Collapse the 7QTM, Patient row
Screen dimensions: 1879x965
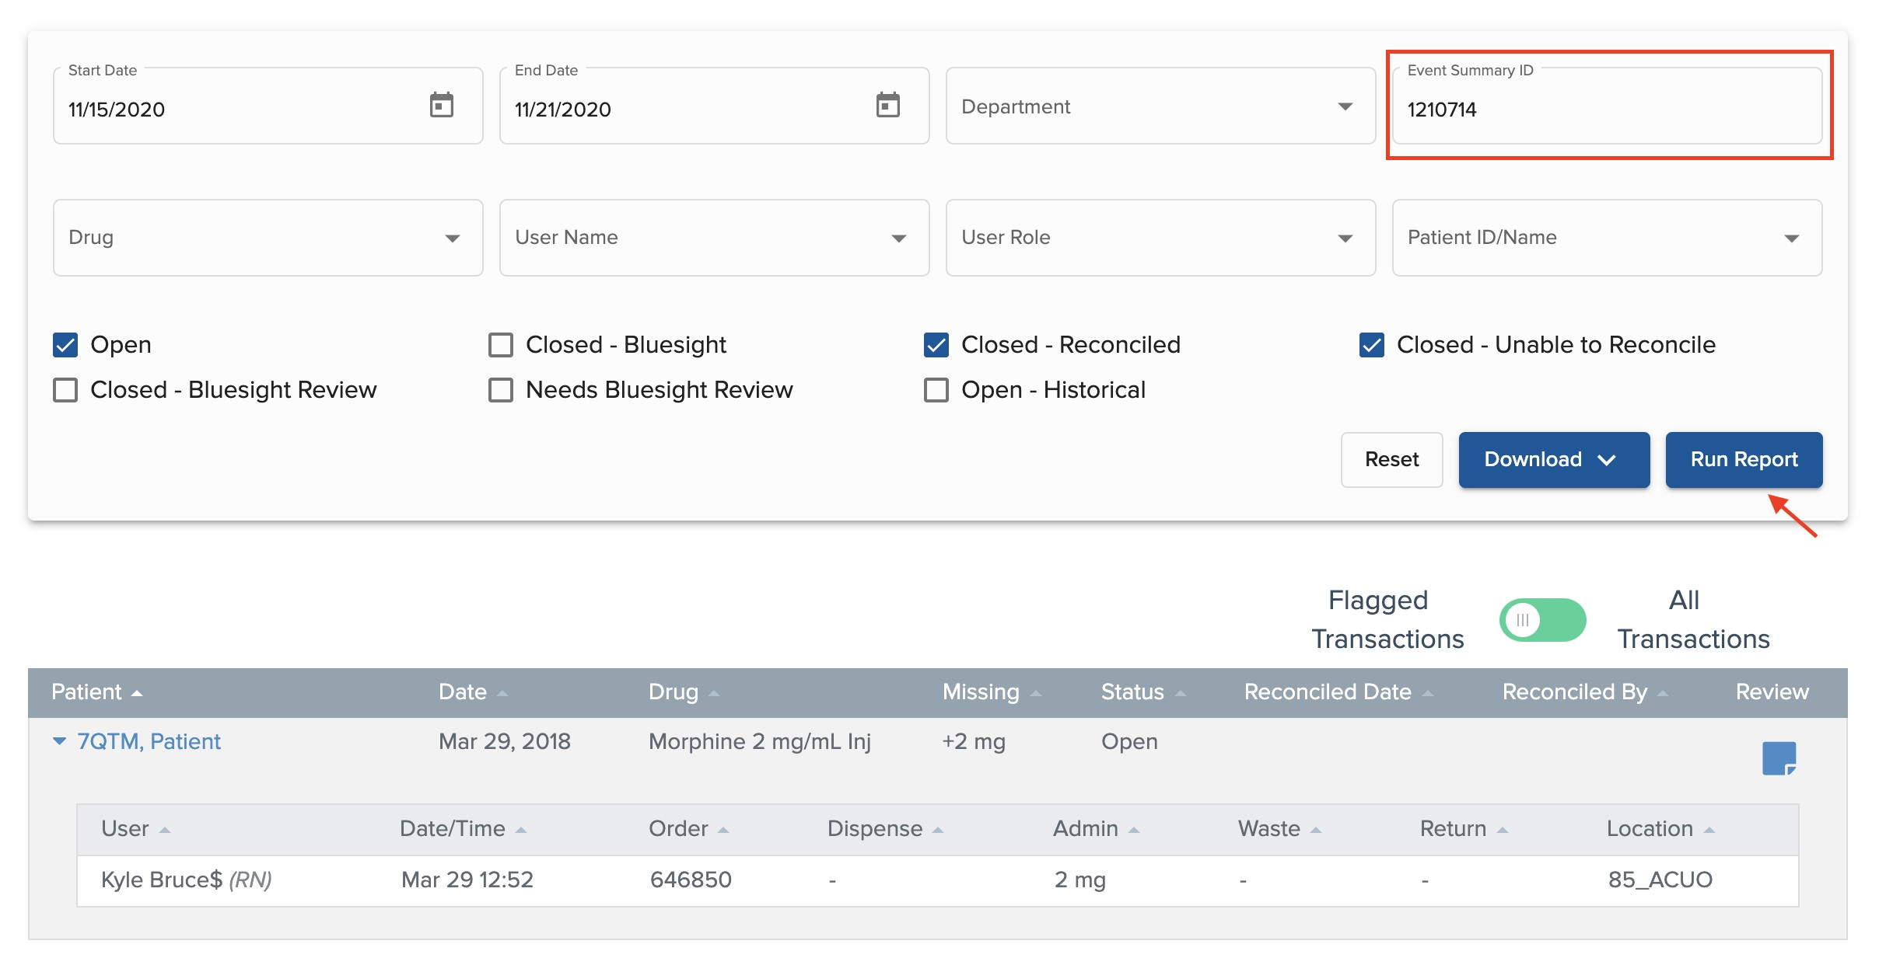click(x=60, y=741)
